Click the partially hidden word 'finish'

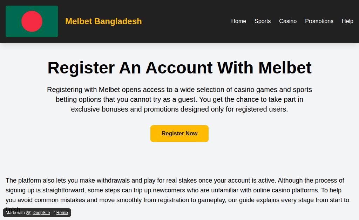(x=13, y=209)
